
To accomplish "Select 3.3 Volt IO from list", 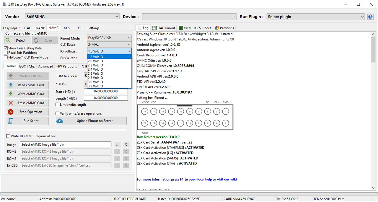I will (109, 86).
